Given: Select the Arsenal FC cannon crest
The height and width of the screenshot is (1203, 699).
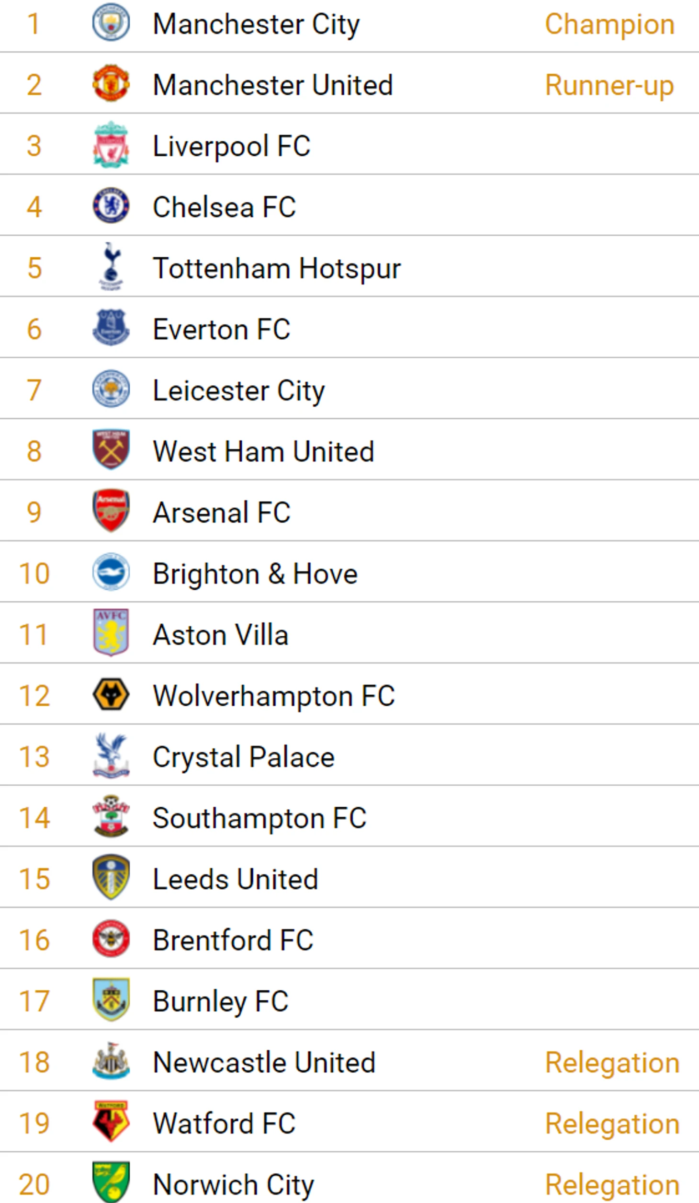Looking at the screenshot, I should 111,511.
